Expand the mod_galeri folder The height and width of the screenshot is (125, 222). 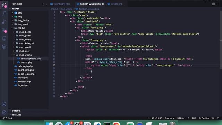coord(25,36)
